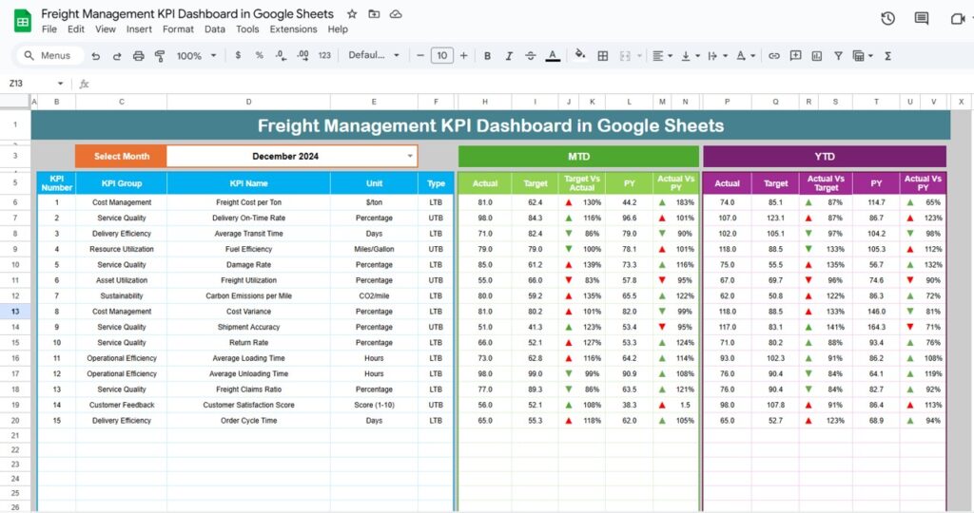Open the fill color picker
This screenshot has height=513, width=974.
[x=580, y=55]
